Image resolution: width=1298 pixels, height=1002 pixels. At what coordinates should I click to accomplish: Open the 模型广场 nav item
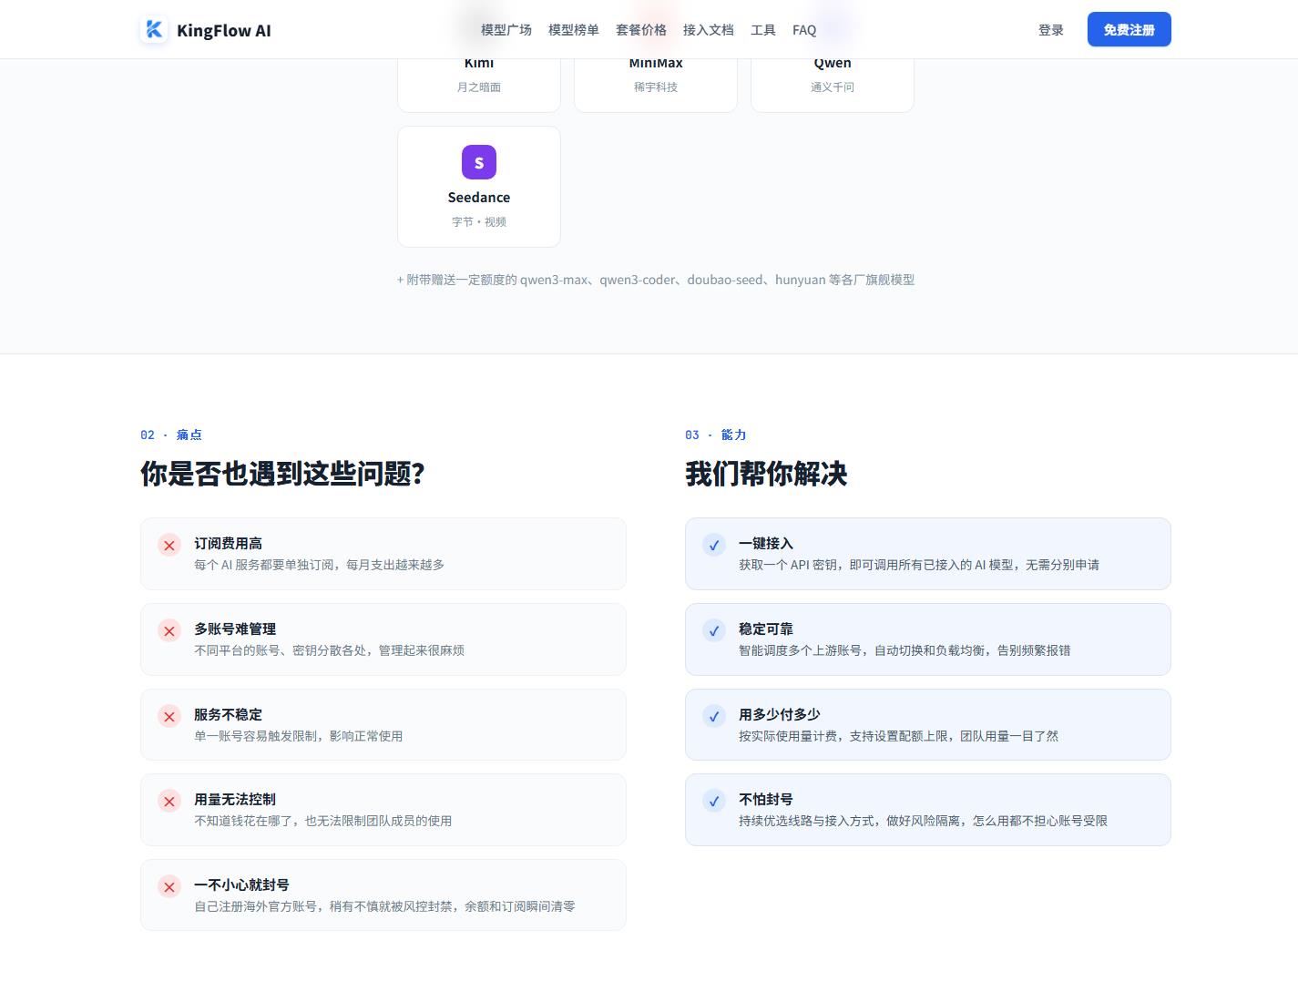tap(506, 30)
